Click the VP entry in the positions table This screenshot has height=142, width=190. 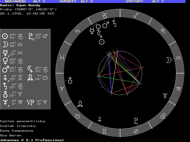point(36,102)
